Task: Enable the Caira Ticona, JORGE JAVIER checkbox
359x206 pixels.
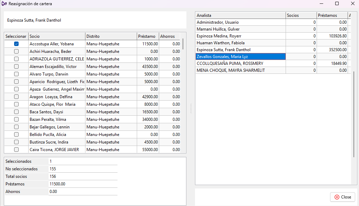Action: (x=16, y=150)
